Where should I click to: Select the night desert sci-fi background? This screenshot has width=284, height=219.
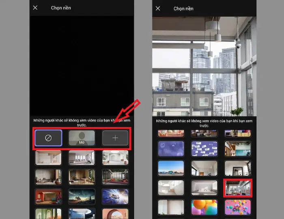tap(82, 196)
